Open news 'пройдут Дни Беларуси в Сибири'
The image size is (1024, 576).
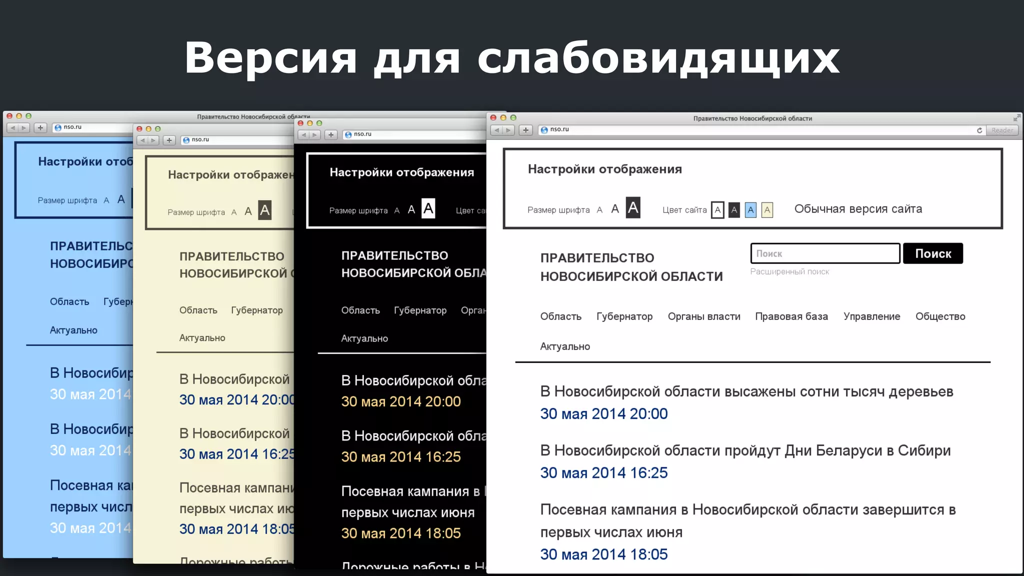(x=745, y=450)
